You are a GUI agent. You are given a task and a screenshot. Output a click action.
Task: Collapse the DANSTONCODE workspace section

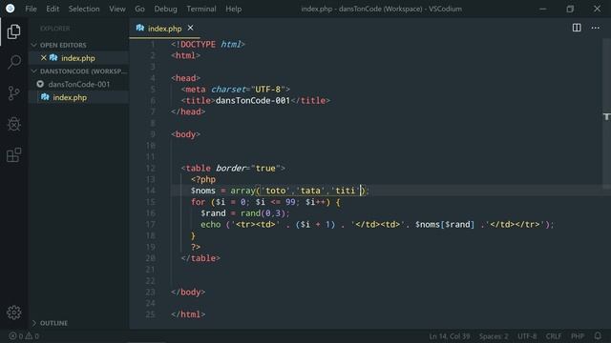coord(34,71)
